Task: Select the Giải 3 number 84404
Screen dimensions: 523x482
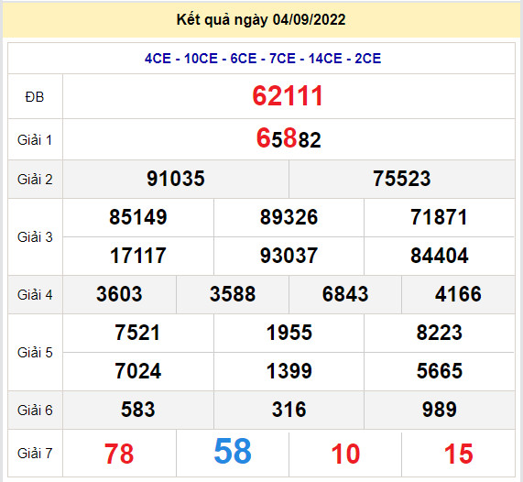Action: (x=440, y=256)
